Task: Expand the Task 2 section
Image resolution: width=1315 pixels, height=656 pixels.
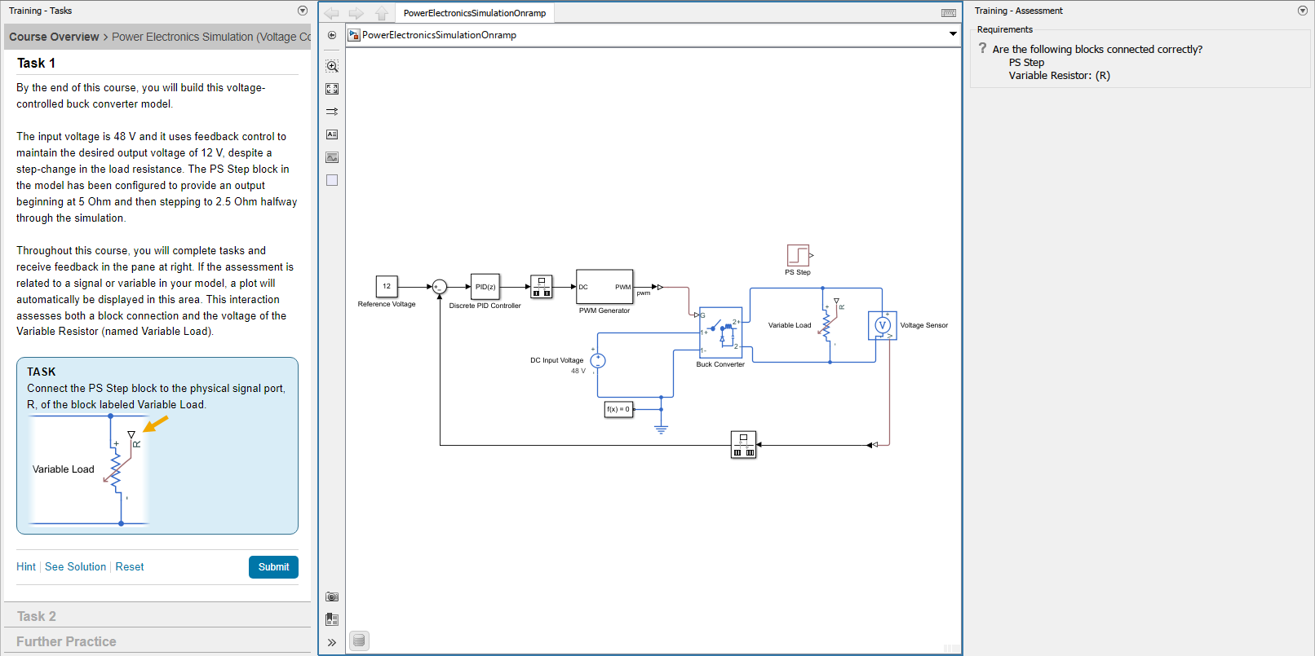Action: pos(37,616)
